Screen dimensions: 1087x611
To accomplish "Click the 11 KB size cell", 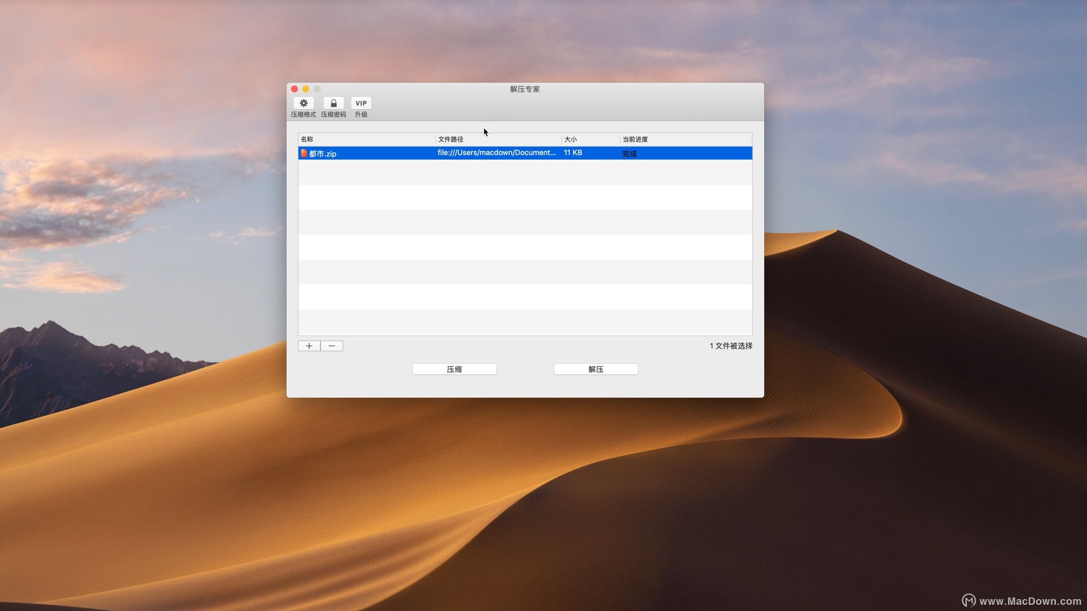I will coord(573,153).
